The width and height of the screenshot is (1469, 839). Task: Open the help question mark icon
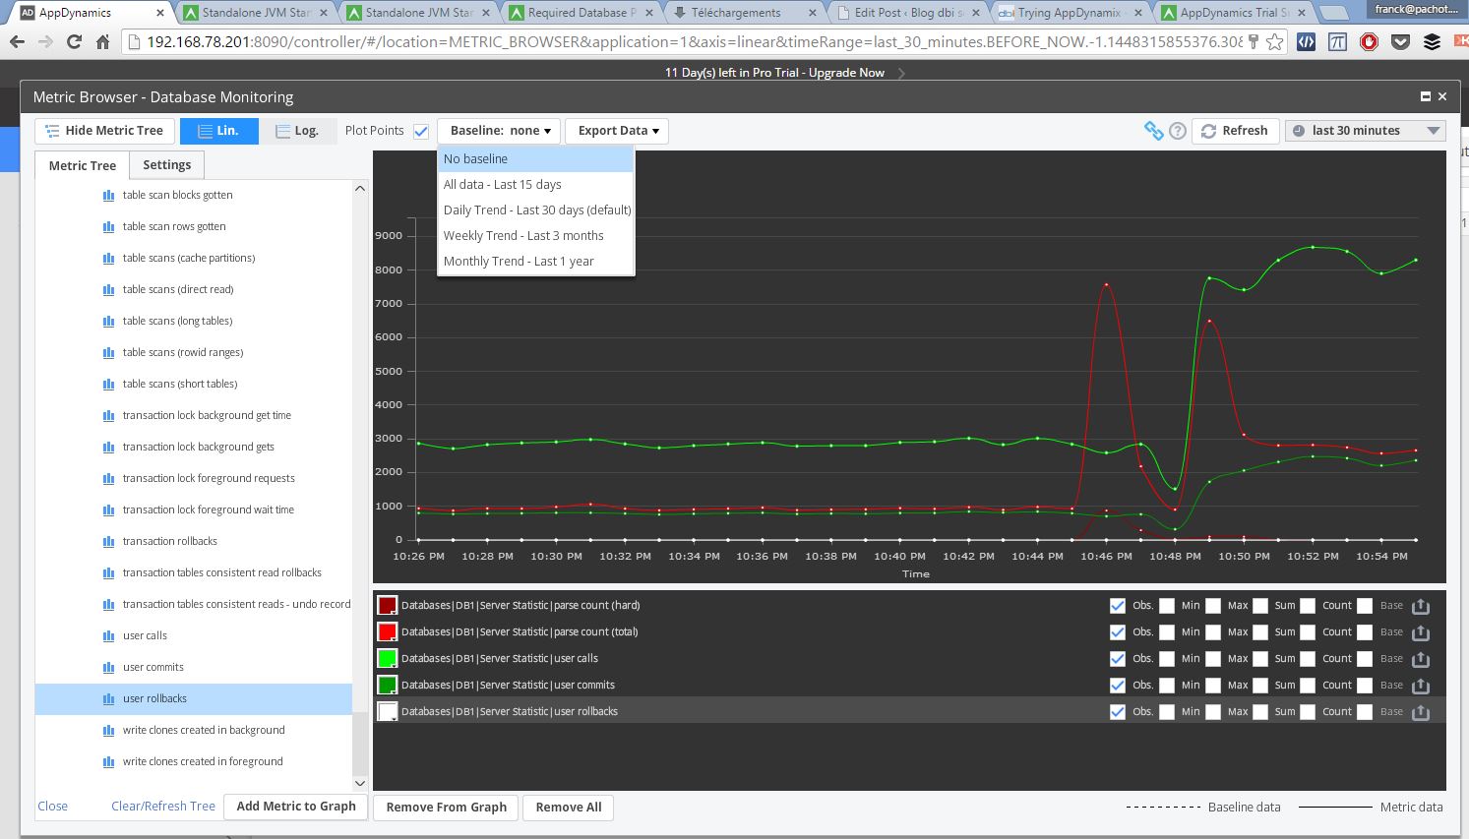coord(1178,131)
